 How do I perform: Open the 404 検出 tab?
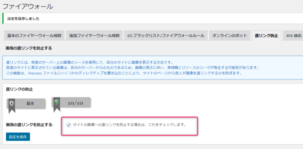tap(294, 36)
